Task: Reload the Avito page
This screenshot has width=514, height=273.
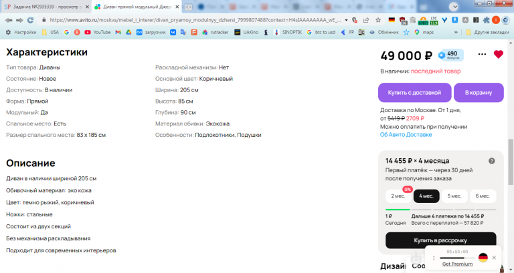Action: [31, 20]
